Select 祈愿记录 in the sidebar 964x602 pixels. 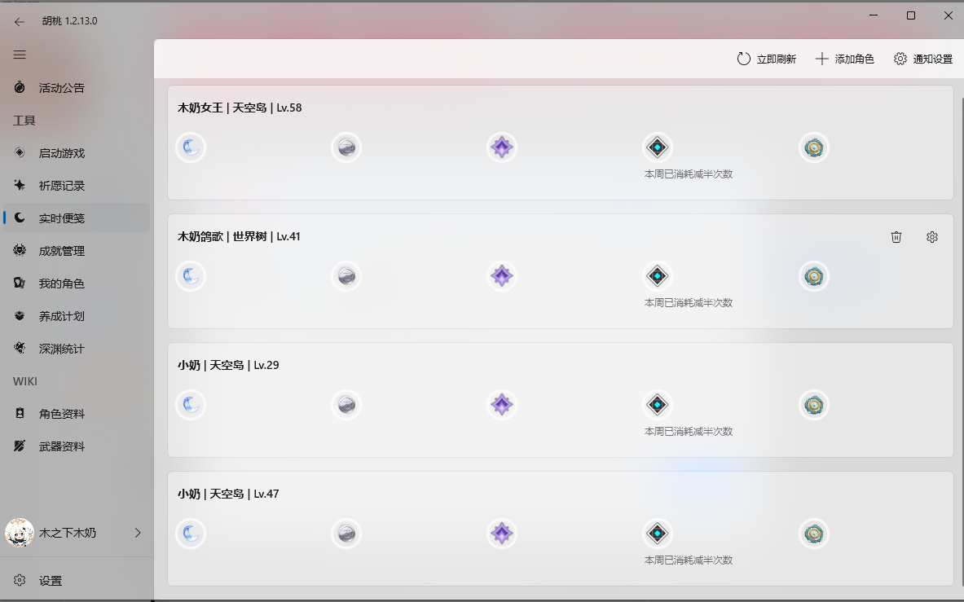58,185
